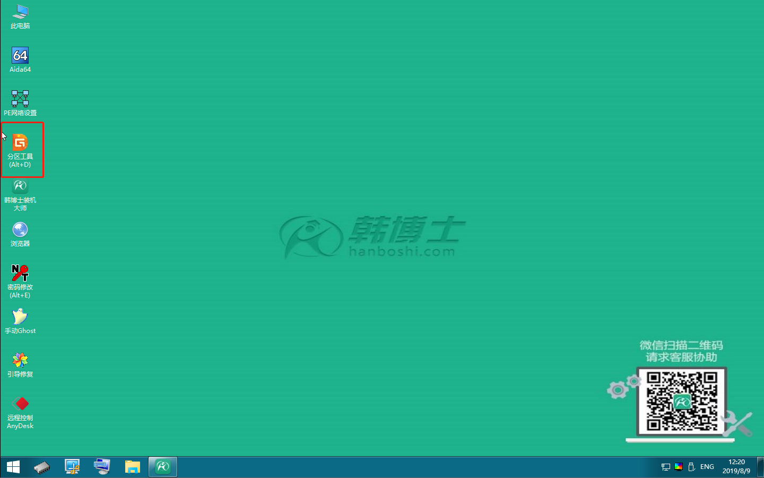This screenshot has height=478, width=764.
Task: Click the display color tray icon
Action: point(678,467)
